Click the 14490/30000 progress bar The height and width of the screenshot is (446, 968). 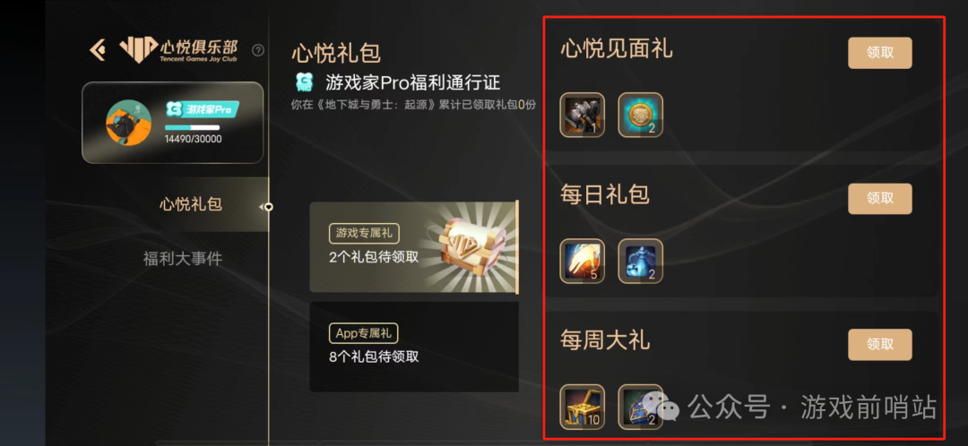(192, 128)
